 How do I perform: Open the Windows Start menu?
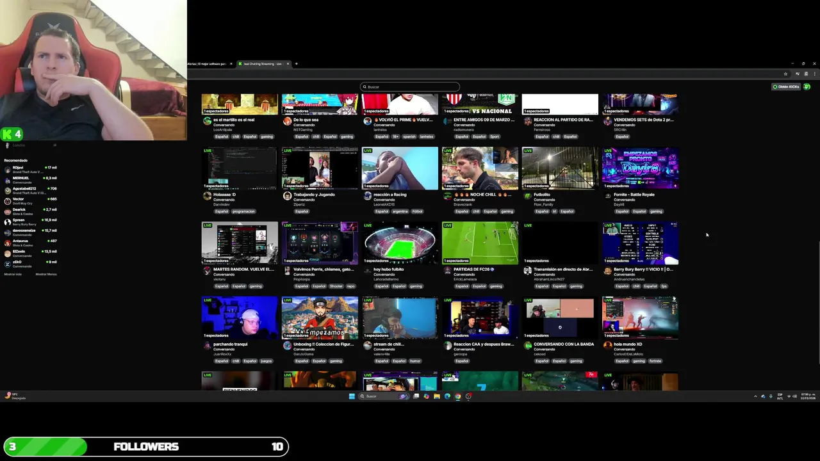[x=352, y=396]
